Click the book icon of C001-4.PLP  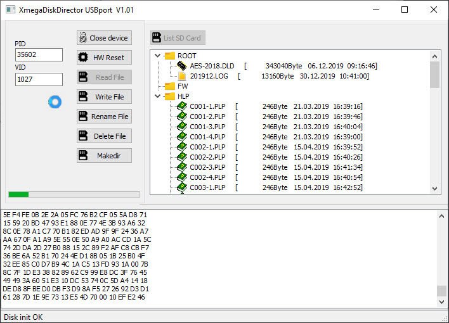point(182,137)
